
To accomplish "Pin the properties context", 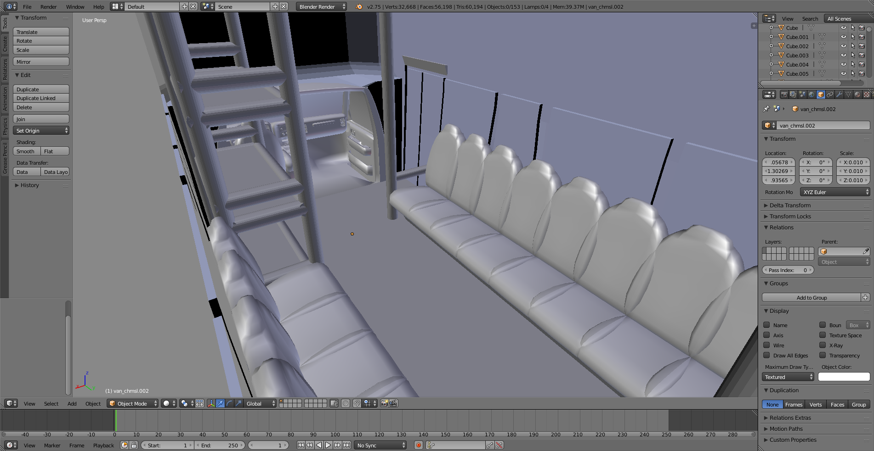I will tap(766, 109).
